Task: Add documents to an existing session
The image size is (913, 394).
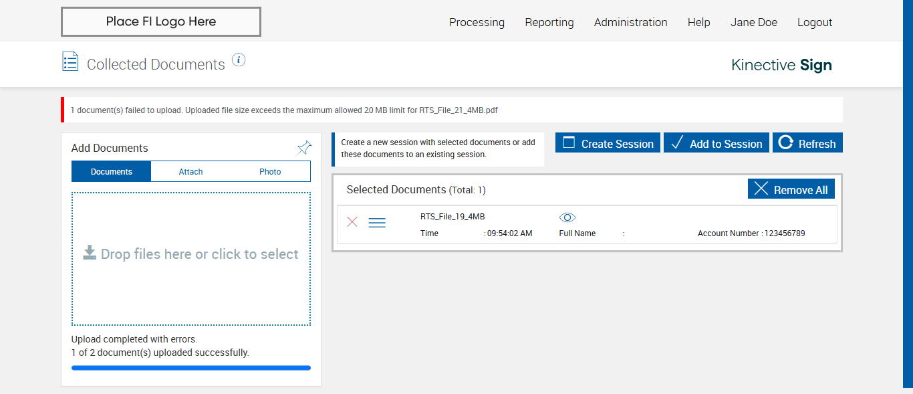Action: pos(716,143)
